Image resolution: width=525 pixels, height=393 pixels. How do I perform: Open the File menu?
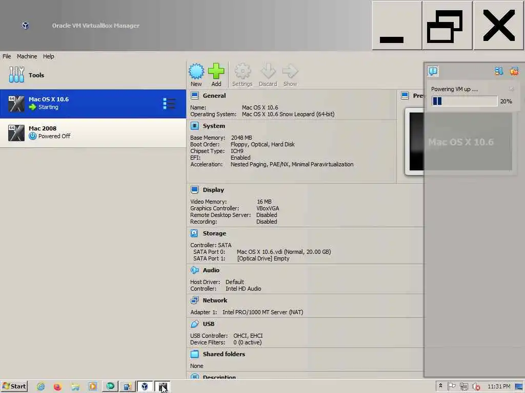pyautogui.click(x=7, y=56)
